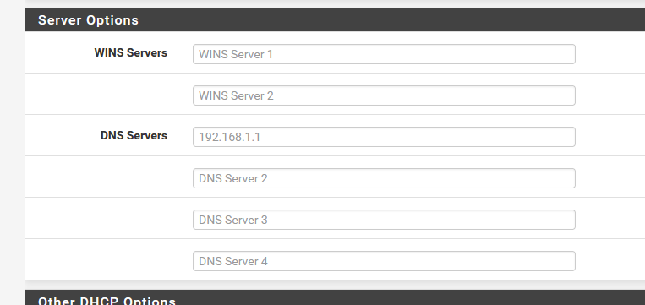Click the Server Options panel header

pyautogui.click(x=335, y=19)
